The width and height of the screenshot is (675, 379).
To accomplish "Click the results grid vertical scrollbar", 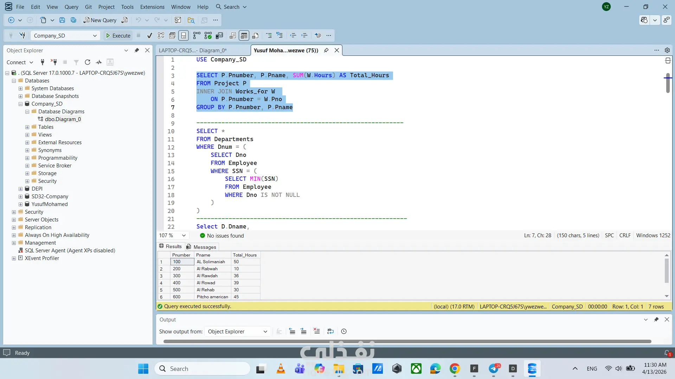I will click(667, 270).
